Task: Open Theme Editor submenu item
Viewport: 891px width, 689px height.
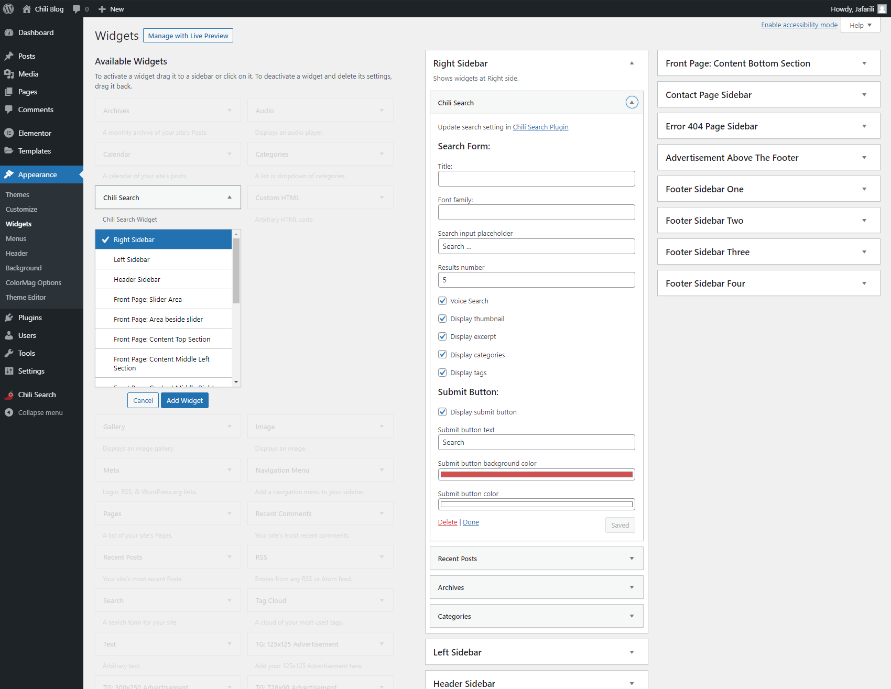Action: point(26,297)
